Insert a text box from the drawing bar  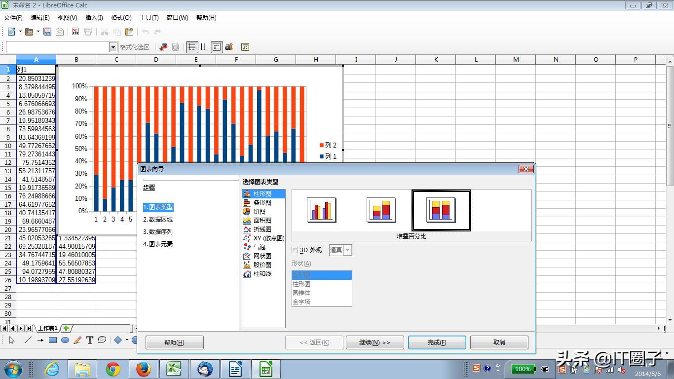pos(90,340)
